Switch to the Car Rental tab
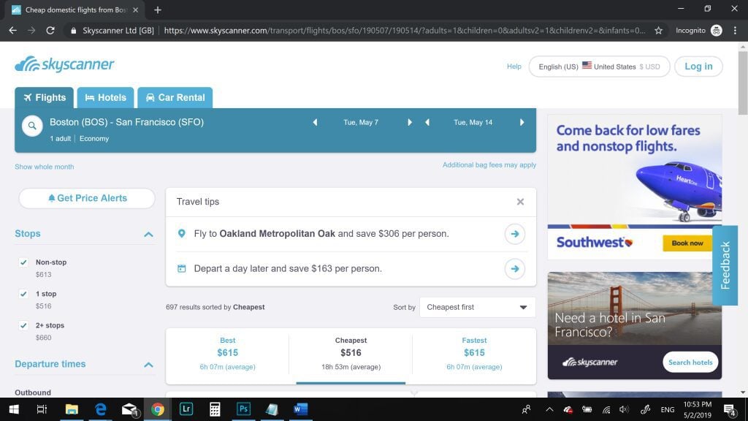 tap(175, 97)
